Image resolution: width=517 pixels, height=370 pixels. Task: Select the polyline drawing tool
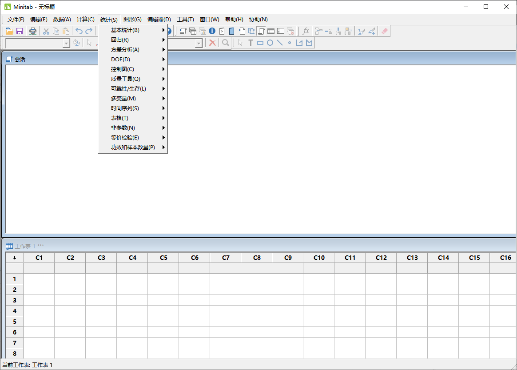click(x=299, y=43)
